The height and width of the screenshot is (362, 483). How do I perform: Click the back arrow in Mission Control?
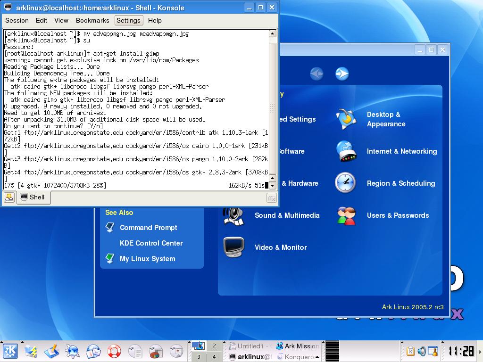click(x=316, y=74)
